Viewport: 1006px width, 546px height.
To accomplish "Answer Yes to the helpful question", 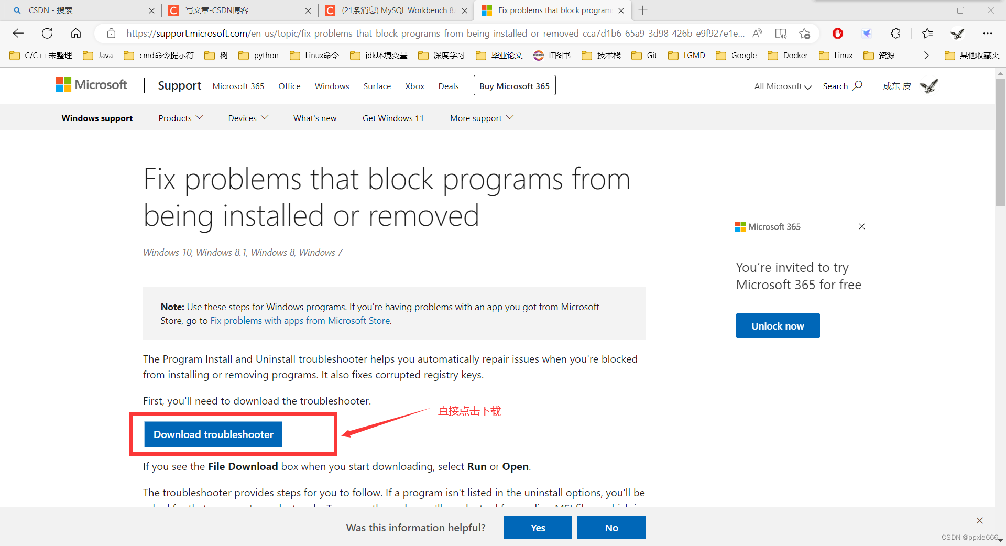I will point(538,528).
